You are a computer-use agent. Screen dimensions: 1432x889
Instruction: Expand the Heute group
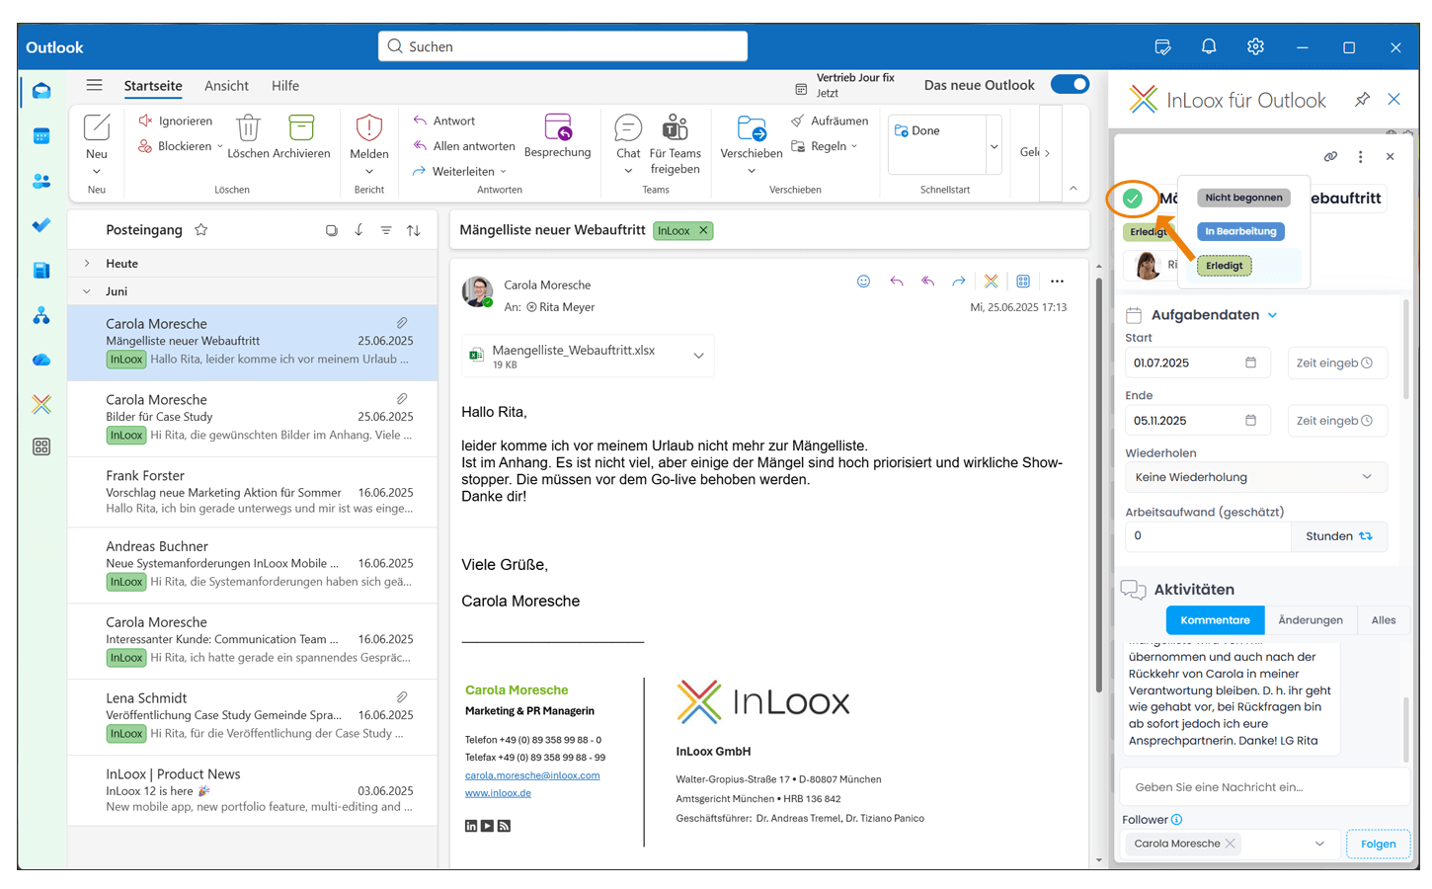point(87,264)
